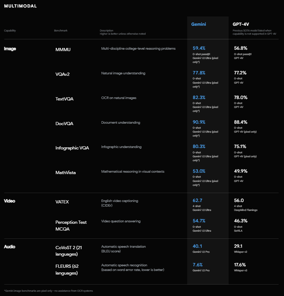284x296 pixels.
Task: Open the MathVista benchmark name
Action: point(65,173)
